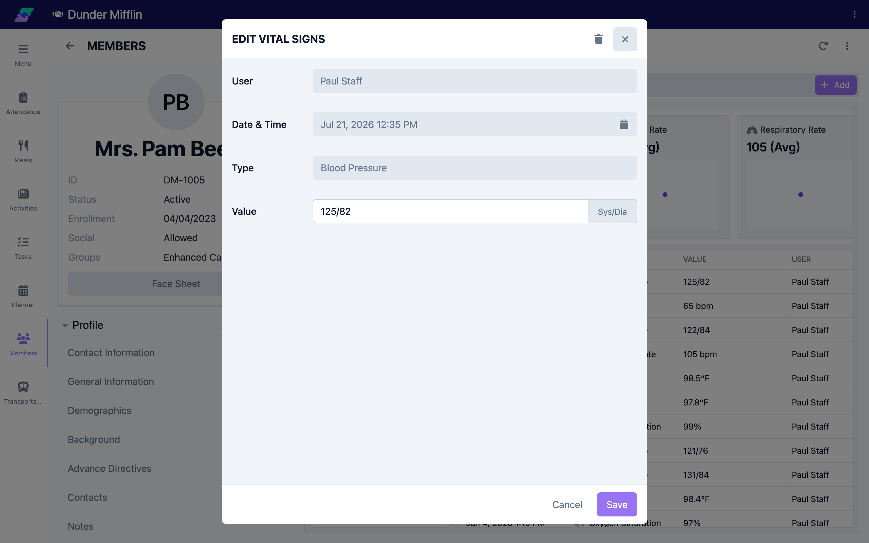
Task: Delete vital sign using trash icon
Action: [x=598, y=39]
